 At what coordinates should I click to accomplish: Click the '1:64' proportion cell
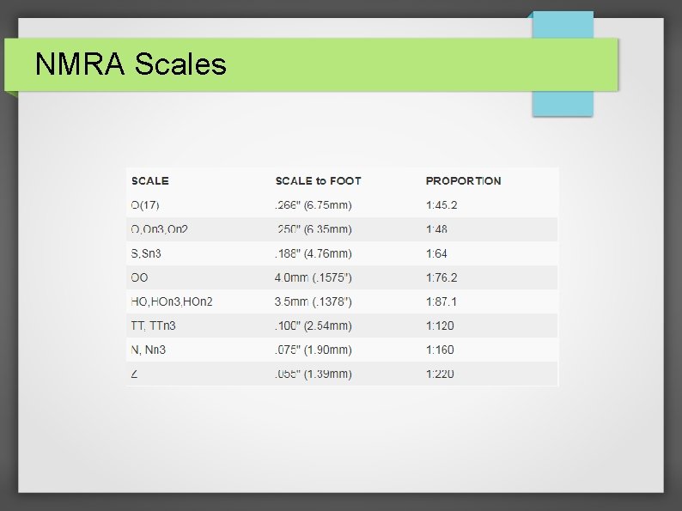[x=436, y=253]
